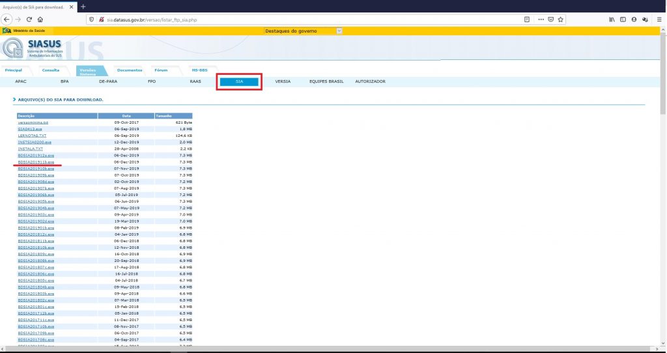This screenshot has height=353, width=667.
Task: Reload the page with the refresh icon
Action: [29, 20]
